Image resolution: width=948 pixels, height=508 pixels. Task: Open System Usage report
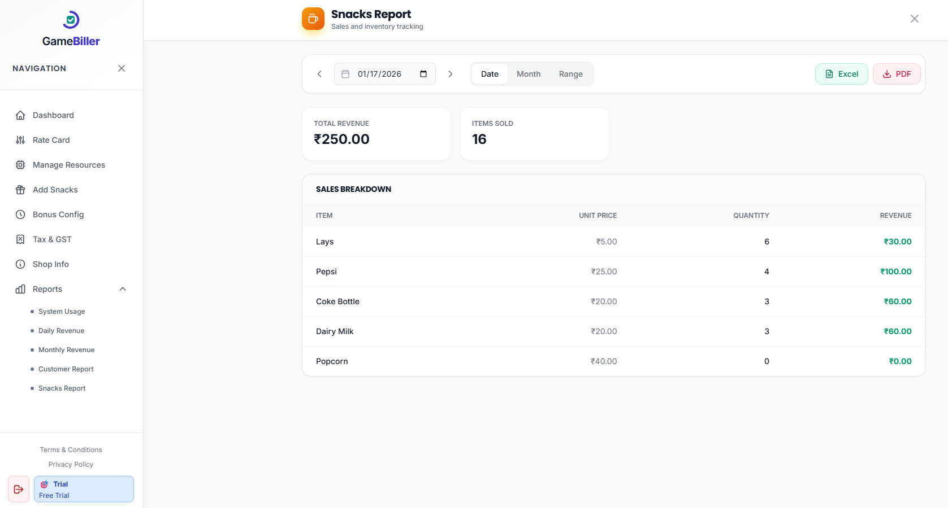point(62,312)
